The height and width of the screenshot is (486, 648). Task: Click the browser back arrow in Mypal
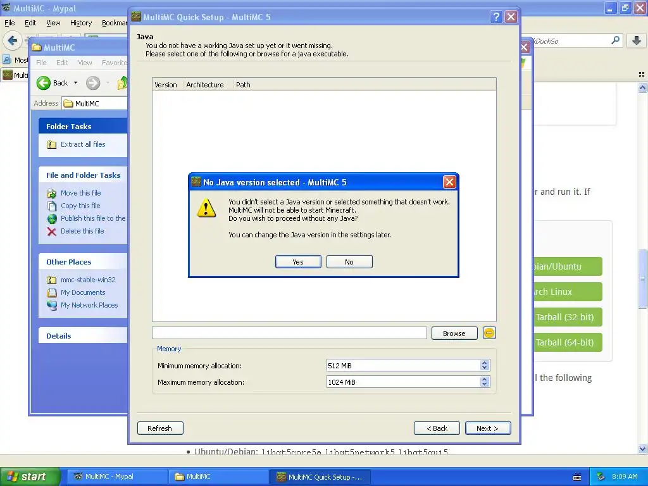(x=13, y=40)
